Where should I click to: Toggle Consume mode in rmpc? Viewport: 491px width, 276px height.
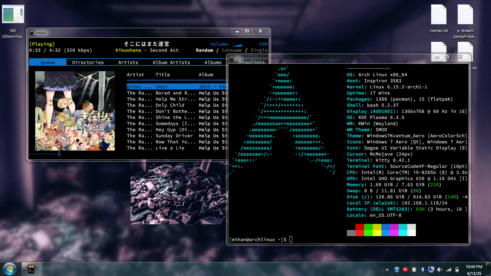coord(232,50)
